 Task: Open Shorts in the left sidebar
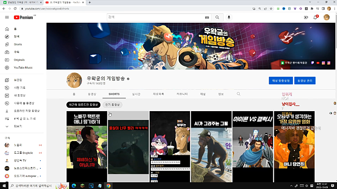pyautogui.click(x=18, y=44)
